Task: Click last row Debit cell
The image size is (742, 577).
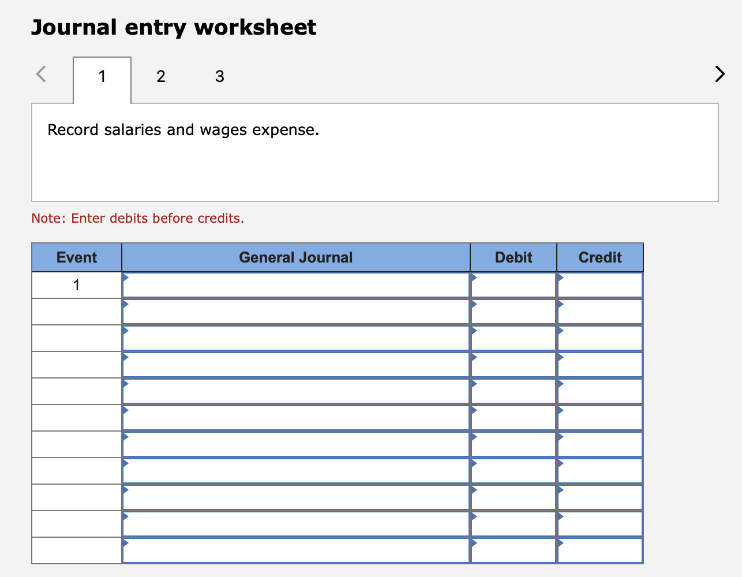Action: tap(514, 550)
